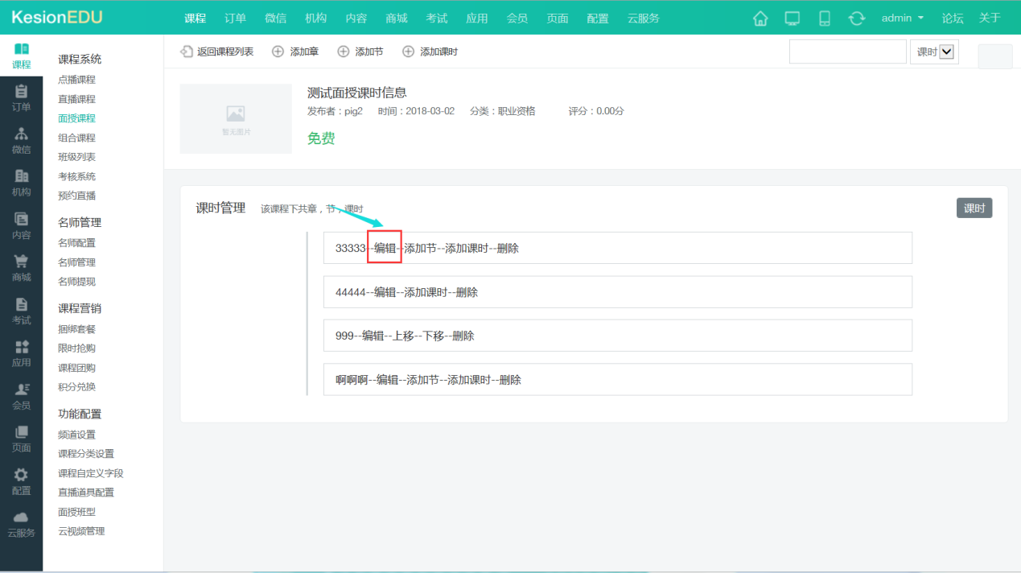This screenshot has width=1021, height=573.
Task: Open the 订单 sidebar icon
Action: (x=22, y=98)
